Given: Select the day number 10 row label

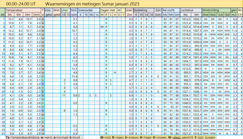Looking at the screenshot, I should coord(3,53).
